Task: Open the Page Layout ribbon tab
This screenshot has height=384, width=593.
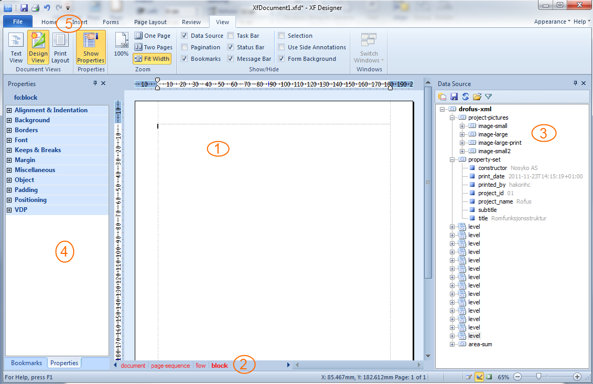Action: (x=150, y=22)
